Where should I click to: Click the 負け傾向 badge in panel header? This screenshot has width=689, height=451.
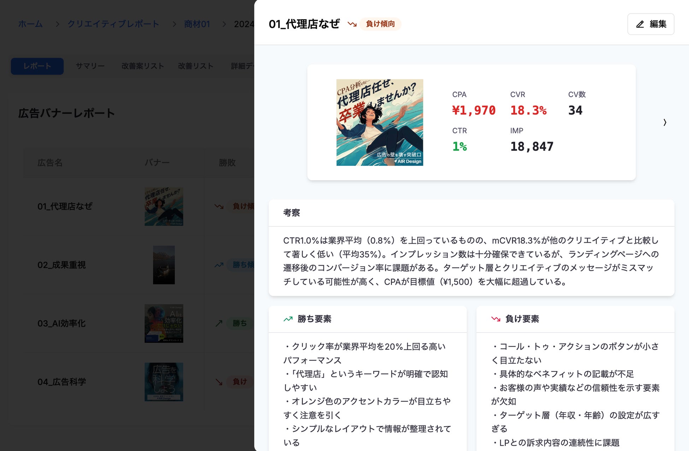coord(380,24)
